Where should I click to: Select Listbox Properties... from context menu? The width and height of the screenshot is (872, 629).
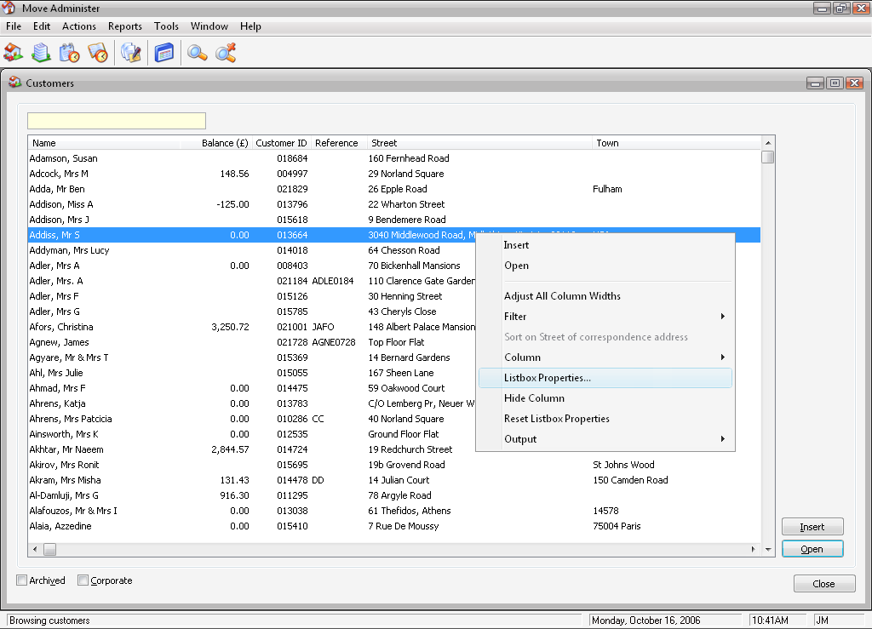click(x=547, y=378)
